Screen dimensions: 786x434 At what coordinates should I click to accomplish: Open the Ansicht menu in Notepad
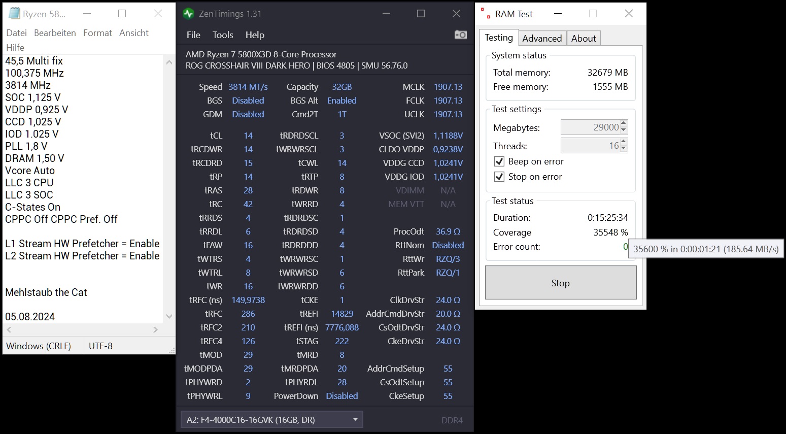coord(134,33)
